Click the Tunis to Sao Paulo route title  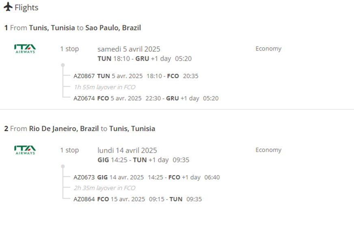coord(73,28)
